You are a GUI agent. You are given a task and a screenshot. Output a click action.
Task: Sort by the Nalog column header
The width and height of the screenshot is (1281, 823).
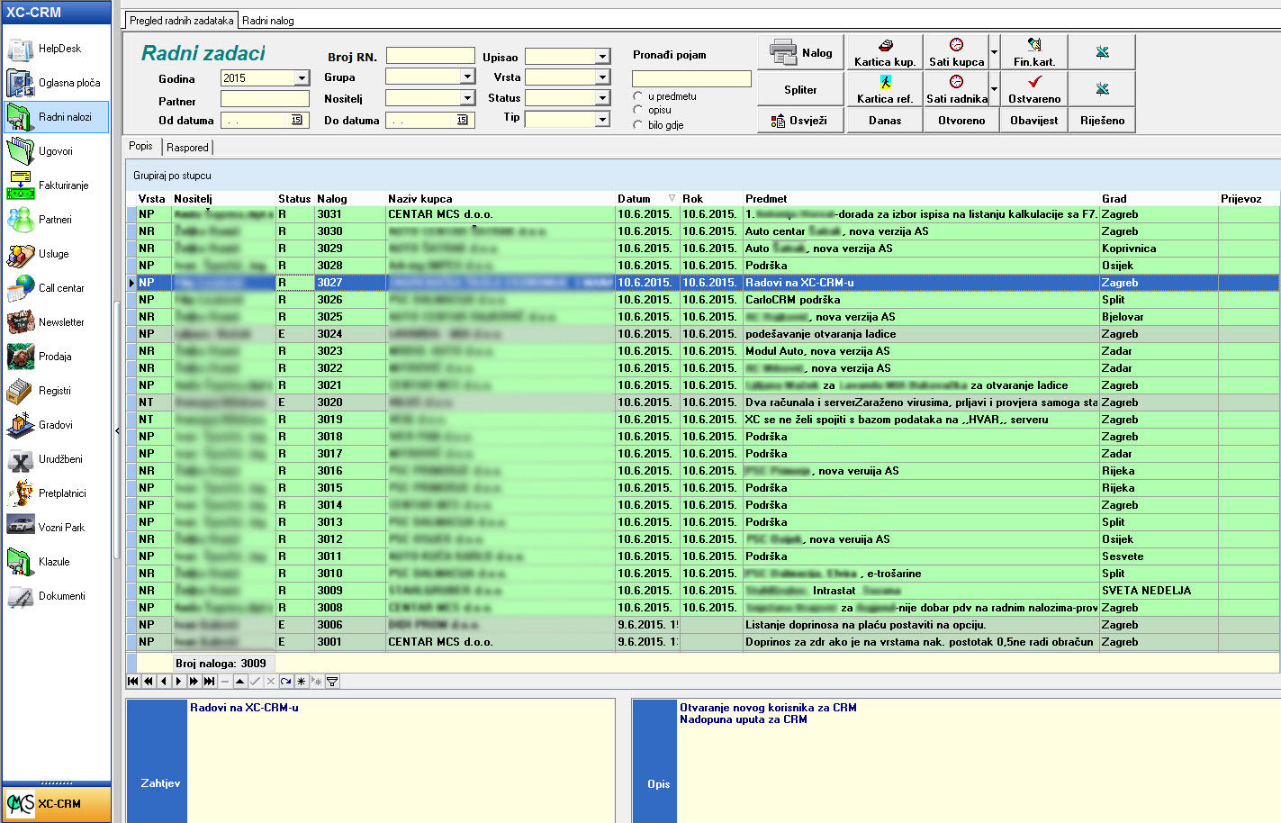pyautogui.click(x=349, y=198)
